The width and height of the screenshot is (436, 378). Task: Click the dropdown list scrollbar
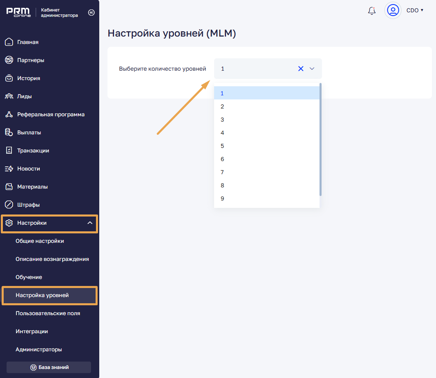pos(320,140)
